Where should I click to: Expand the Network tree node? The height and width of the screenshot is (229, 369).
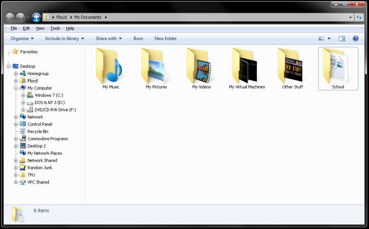coord(16,117)
